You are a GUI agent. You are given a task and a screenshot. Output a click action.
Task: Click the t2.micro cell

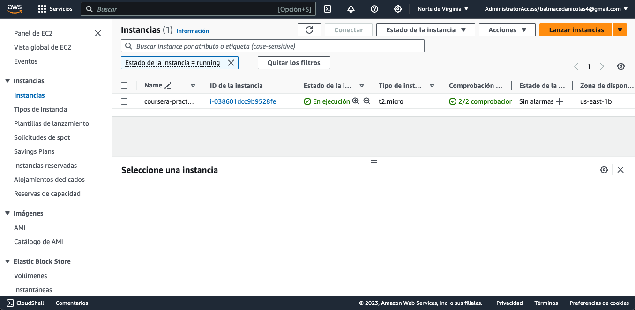[x=391, y=101]
